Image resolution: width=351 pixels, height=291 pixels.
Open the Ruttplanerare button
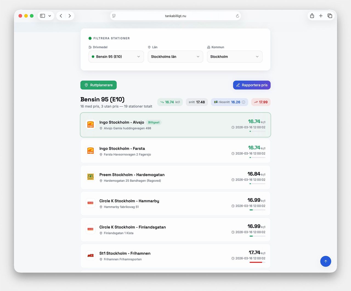click(98, 85)
